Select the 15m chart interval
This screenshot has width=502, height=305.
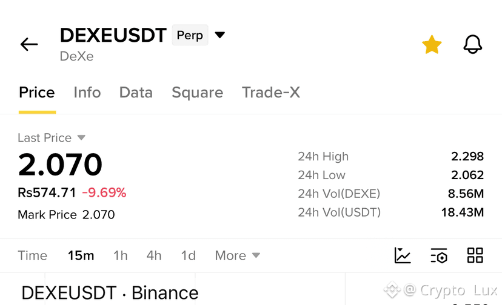tap(81, 255)
